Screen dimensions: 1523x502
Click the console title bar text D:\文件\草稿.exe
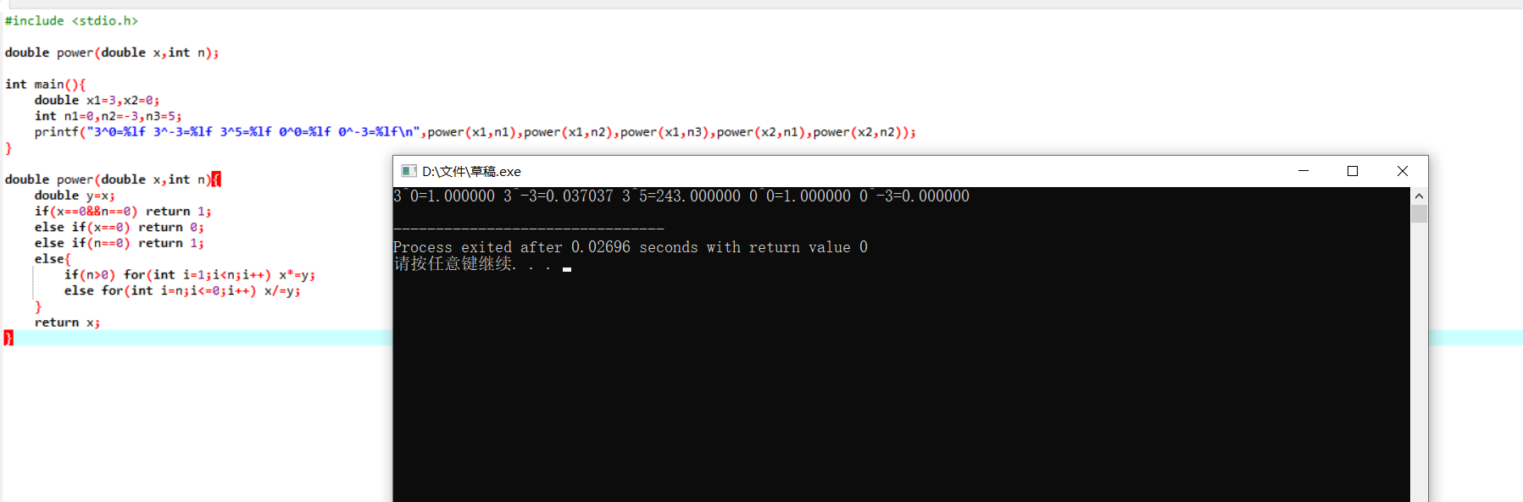point(471,171)
